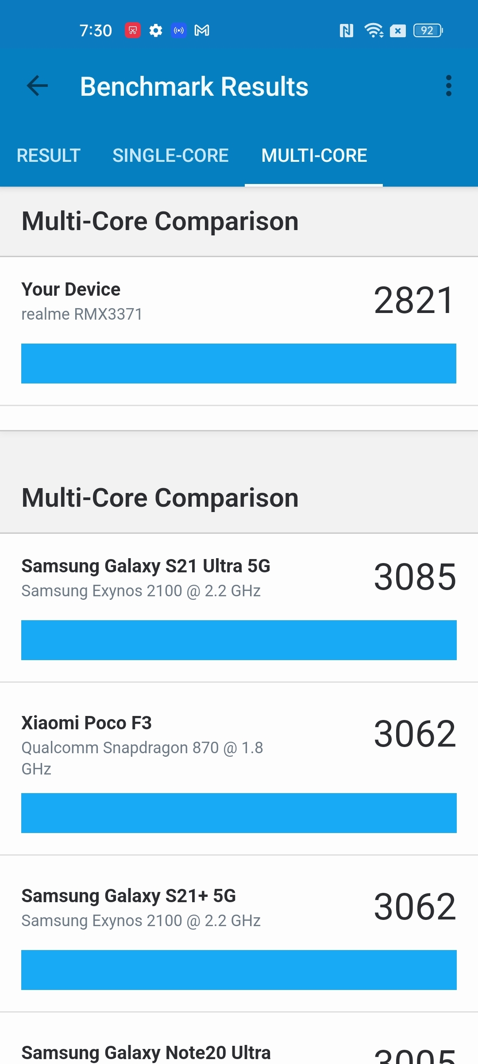Open the SINGLE-CORE tab
Screen dimensions: 478x1064
(171, 156)
